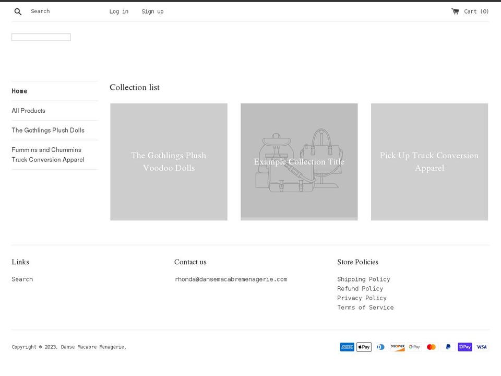Open The Gothlings Plush Voodoo Dolls collection tile
The image size is (501, 376).
[169, 162]
